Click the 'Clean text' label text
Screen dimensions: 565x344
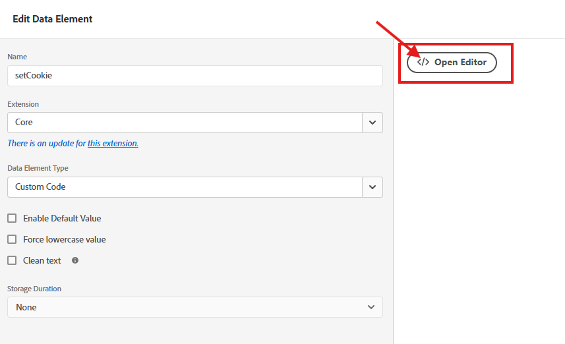tap(42, 260)
